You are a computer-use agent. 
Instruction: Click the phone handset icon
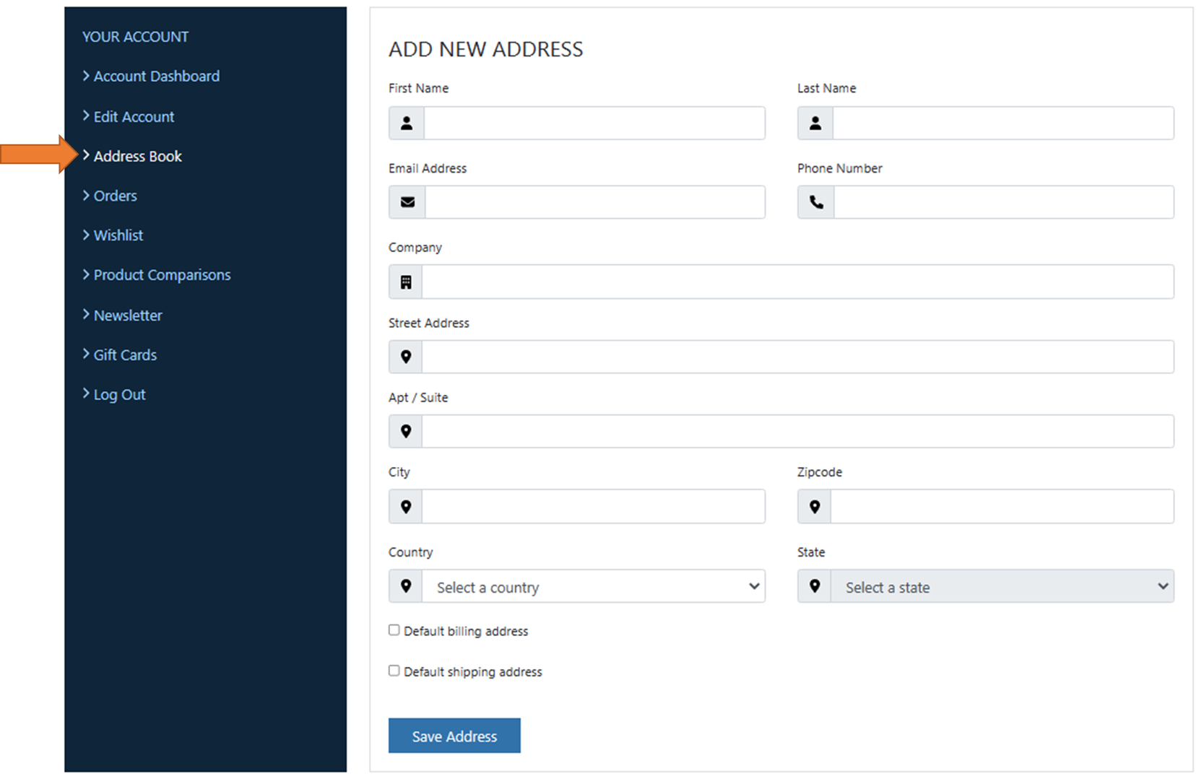tap(816, 202)
